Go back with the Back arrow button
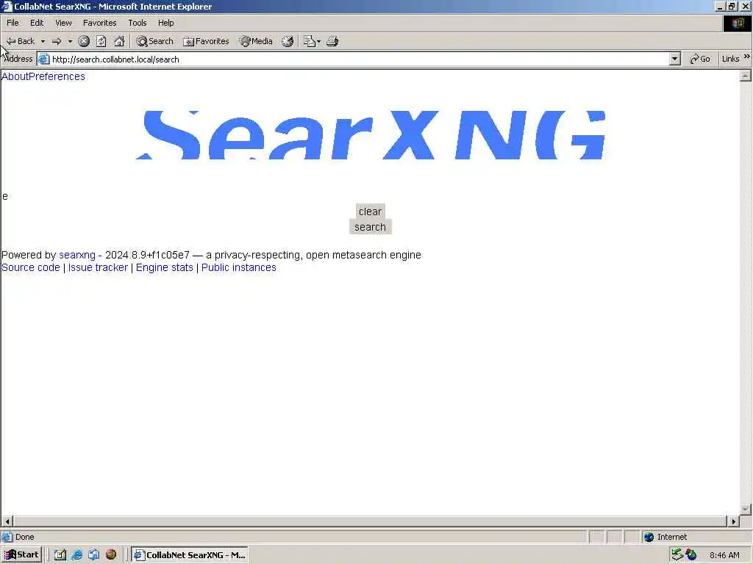 pos(20,41)
